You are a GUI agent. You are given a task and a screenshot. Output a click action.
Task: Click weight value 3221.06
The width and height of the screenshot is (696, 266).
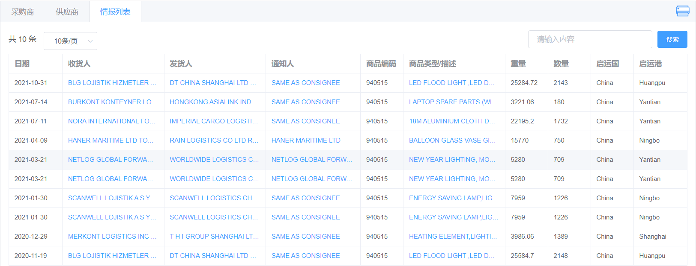pyautogui.click(x=522, y=102)
